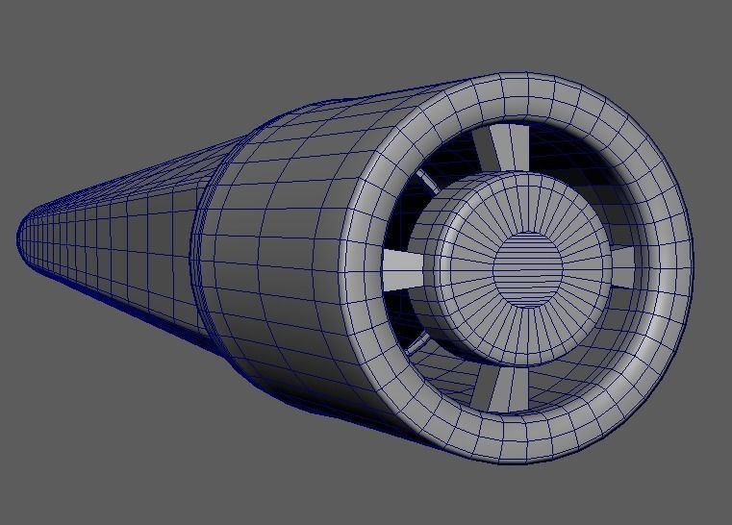Select the top vertical strut blade
Screen dimensions: 732x525
point(507,148)
